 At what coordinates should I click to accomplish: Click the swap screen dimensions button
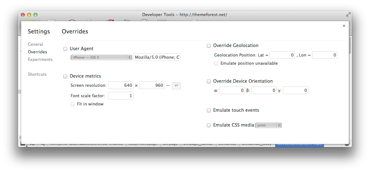(x=176, y=86)
